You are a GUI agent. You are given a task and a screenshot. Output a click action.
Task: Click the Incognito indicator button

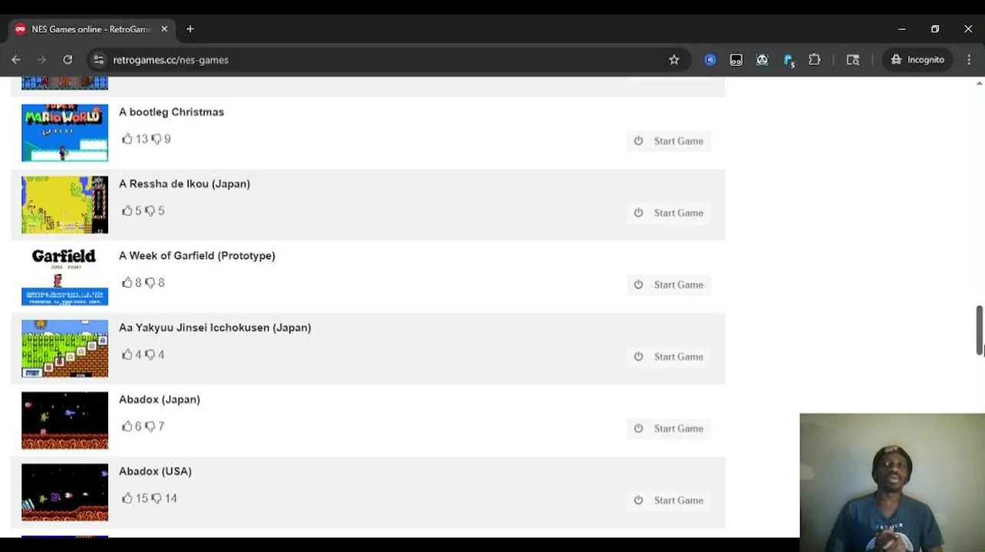coord(917,60)
